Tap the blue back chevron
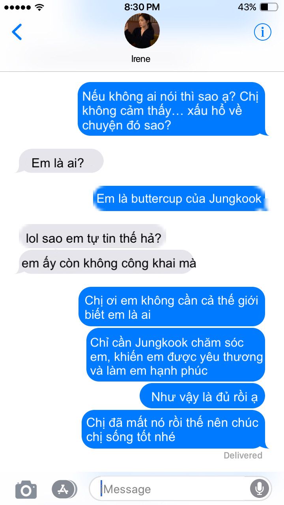Image resolution: width=284 pixels, height=505 pixels. [17, 32]
